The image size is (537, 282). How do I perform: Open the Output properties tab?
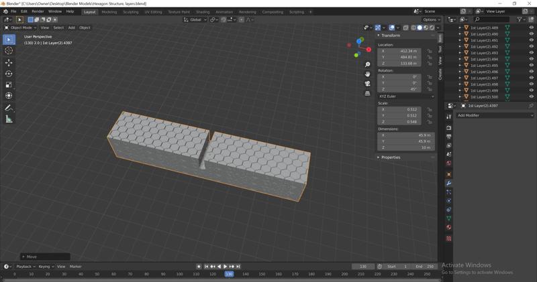448,137
